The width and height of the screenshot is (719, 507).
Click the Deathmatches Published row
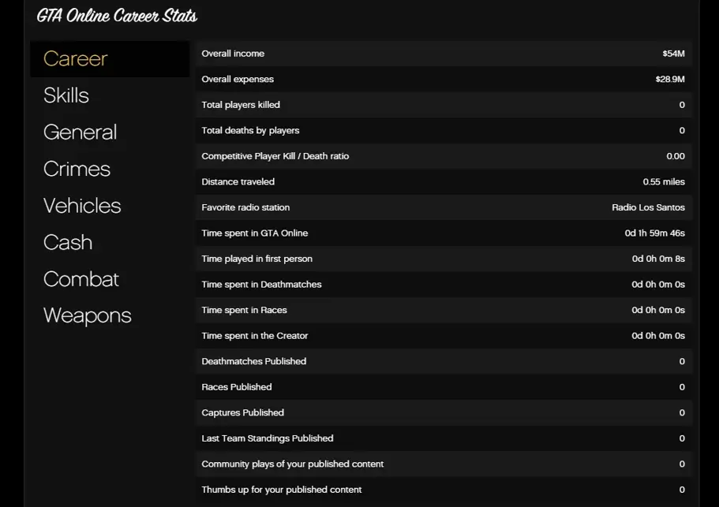(x=443, y=361)
